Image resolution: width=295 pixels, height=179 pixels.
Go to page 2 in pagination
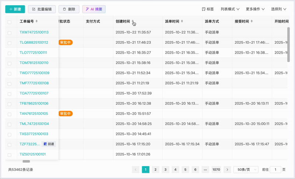click(x=156, y=169)
